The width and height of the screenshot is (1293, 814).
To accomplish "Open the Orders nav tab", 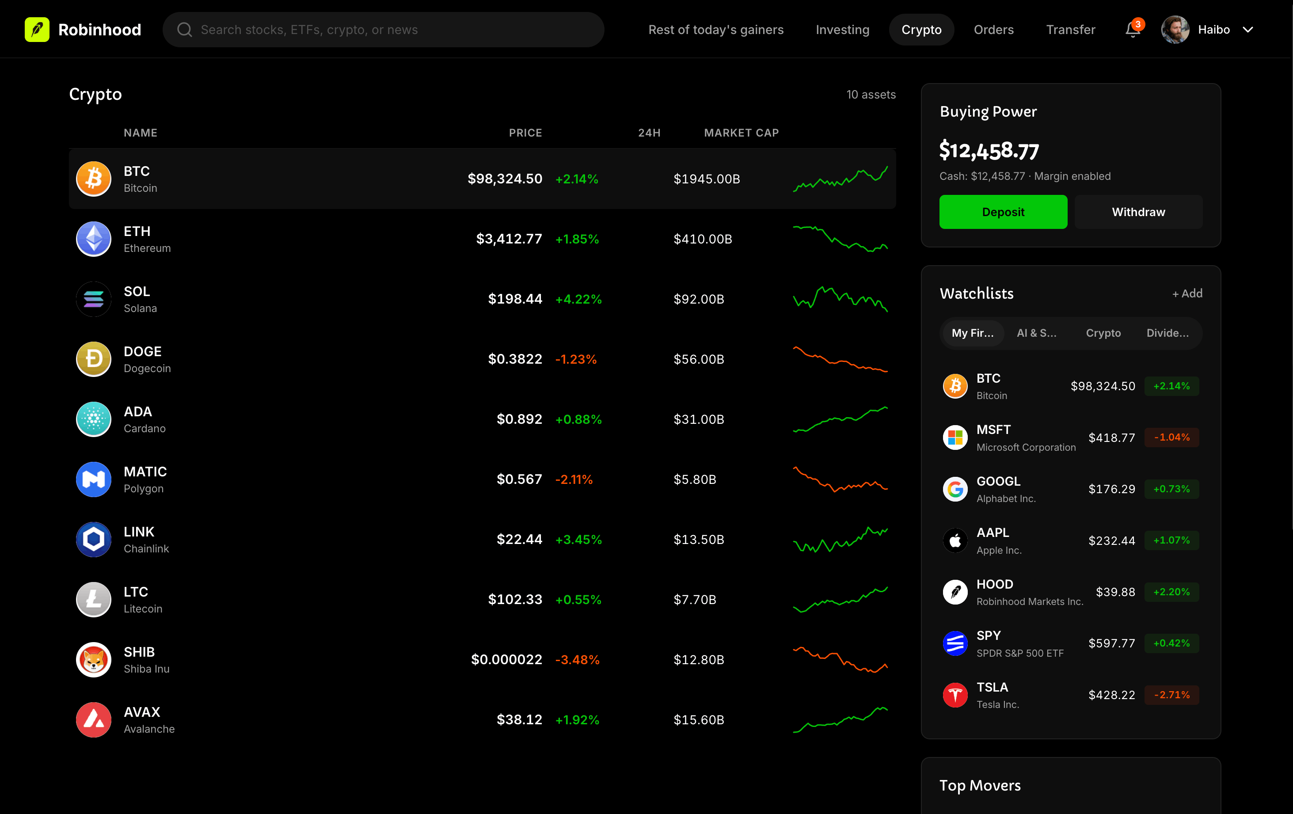I will pyautogui.click(x=994, y=30).
